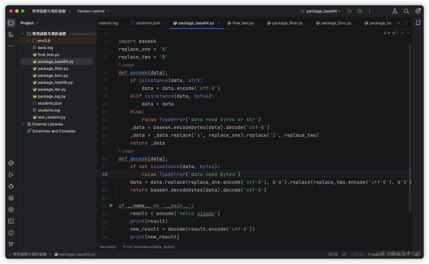Open the Debug tool window in sidebar
429x264 pixels.
pos(11,186)
